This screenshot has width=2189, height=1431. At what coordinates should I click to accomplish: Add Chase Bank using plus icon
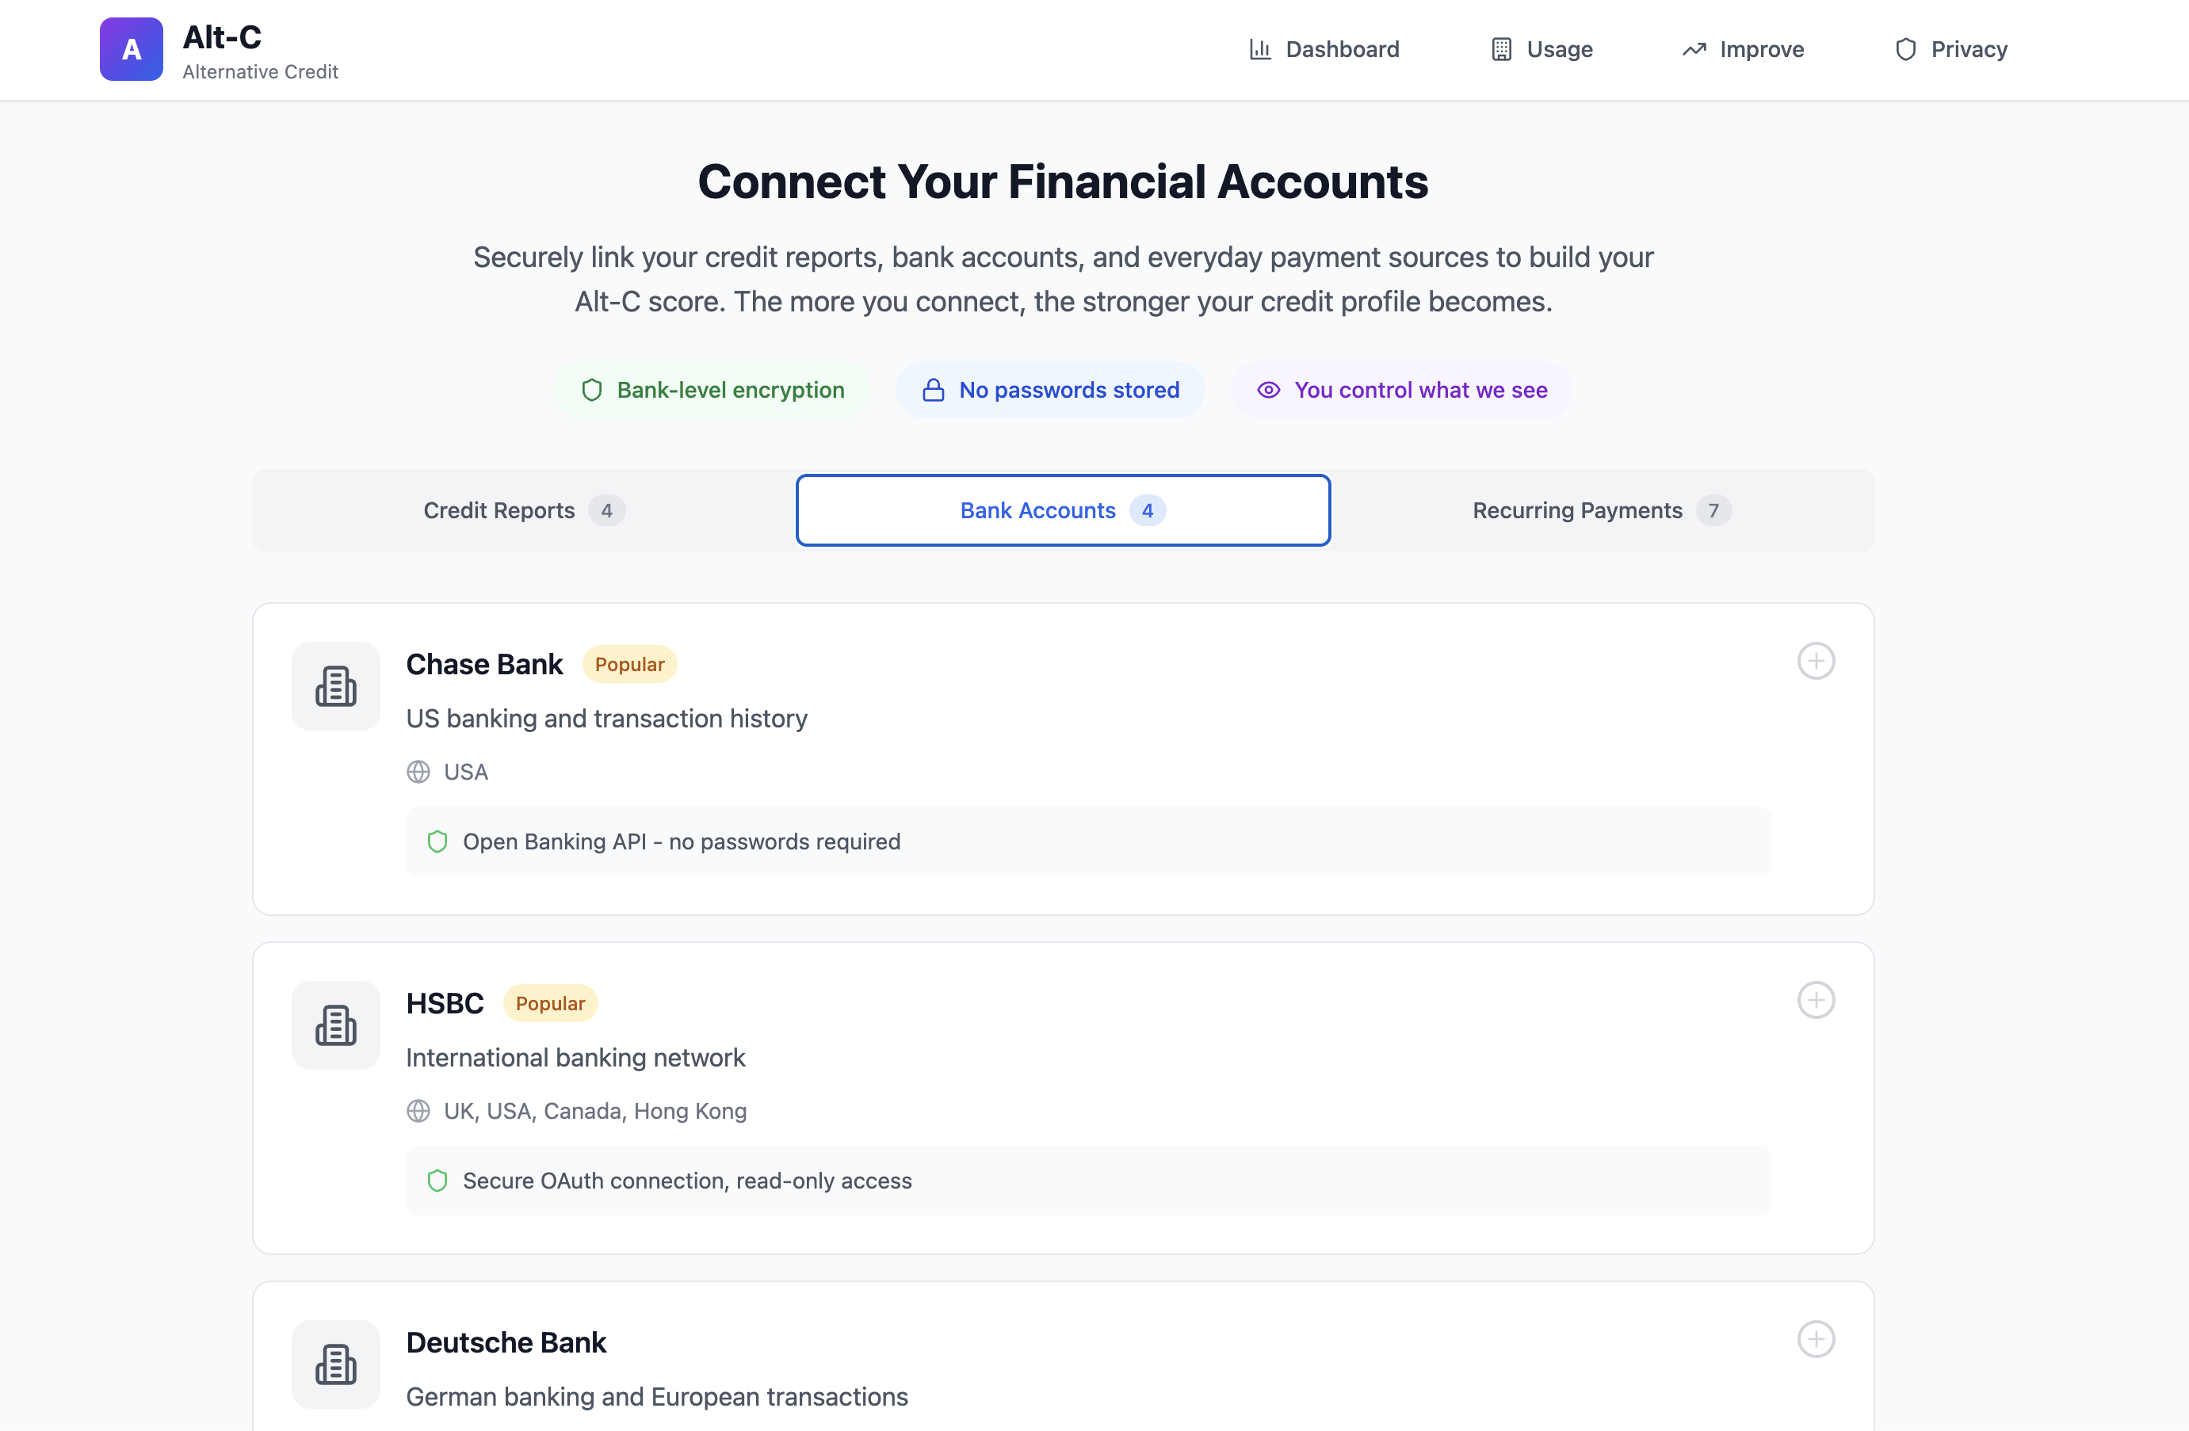tap(1816, 662)
